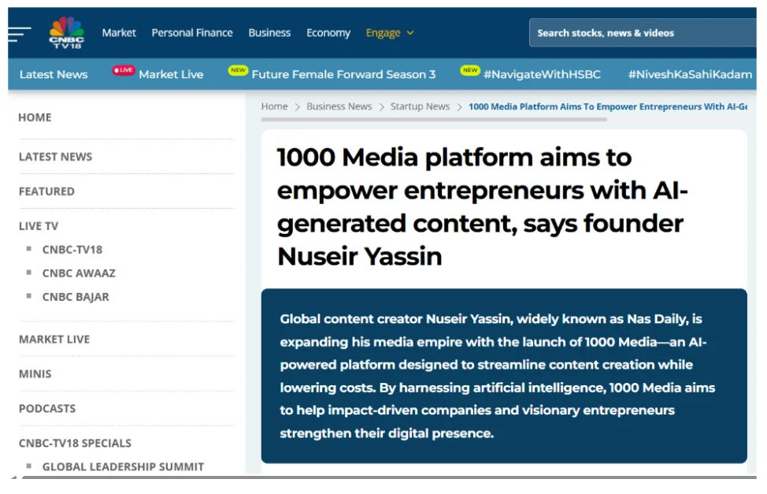Viewport: 767px width, 494px height.
Task: Open Market Live in the sub-navigation bar
Action: [x=171, y=74]
